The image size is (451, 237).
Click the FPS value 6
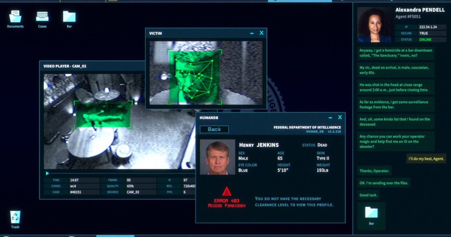pos(184,192)
